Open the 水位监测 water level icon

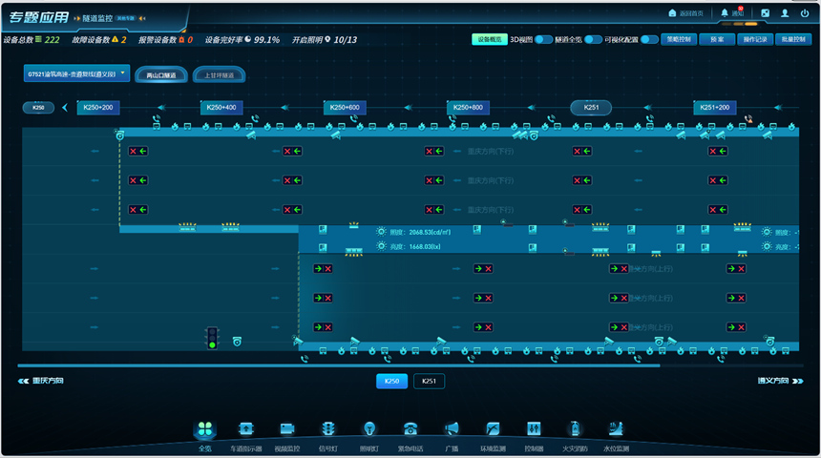click(616, 429)
